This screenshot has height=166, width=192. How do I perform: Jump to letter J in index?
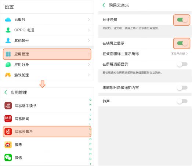(x=90, y=115)
